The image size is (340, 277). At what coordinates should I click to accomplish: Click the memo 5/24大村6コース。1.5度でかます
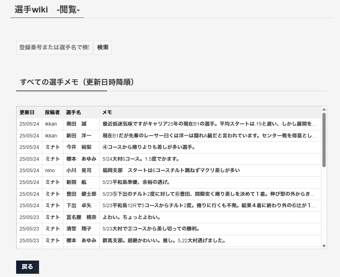(141, 159)
